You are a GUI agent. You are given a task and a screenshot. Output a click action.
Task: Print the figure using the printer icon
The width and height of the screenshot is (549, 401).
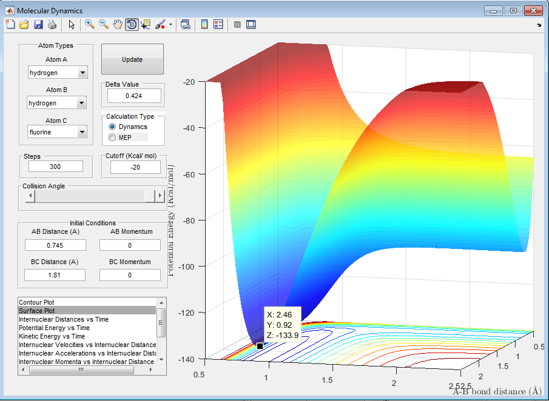52,24
